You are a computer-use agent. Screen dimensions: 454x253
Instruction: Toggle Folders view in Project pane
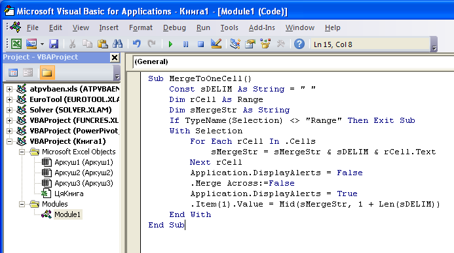click(x=47, y=73)
